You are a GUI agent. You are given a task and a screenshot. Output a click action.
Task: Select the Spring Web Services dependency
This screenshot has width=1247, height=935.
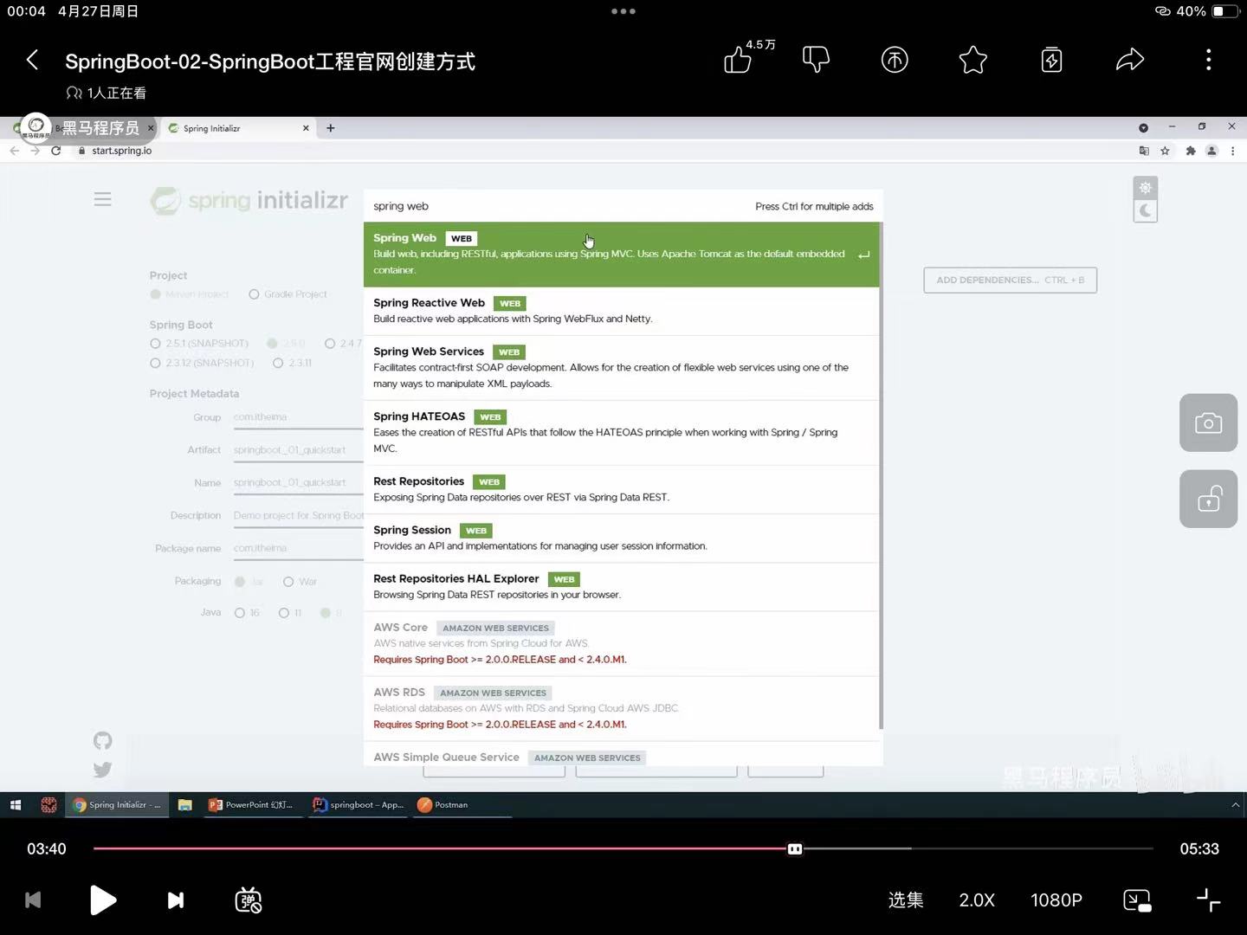pyautogui.click(x=621, y=368)
